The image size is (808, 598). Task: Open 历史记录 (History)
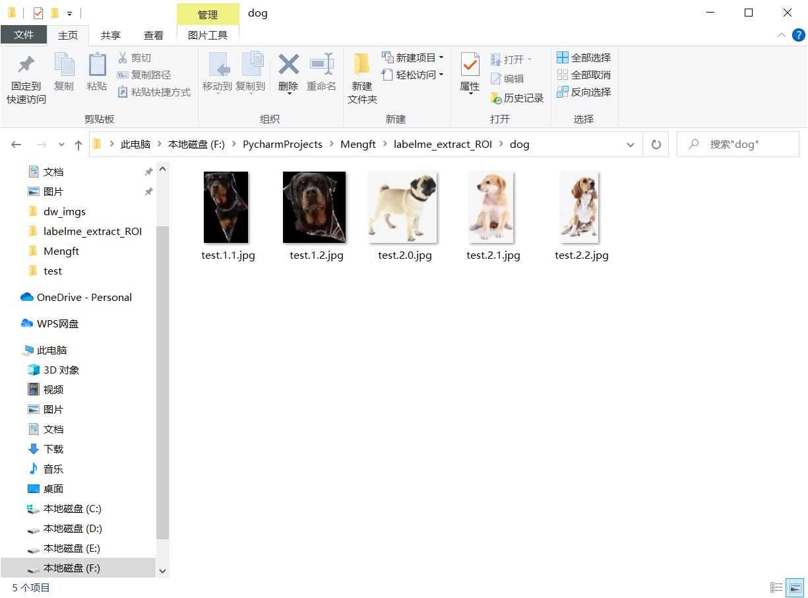[517, 98]
